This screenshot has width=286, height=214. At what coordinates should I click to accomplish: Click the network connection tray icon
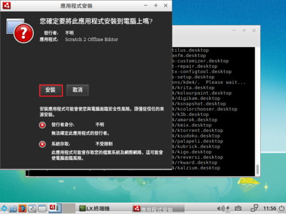click(x=254, y=208)
